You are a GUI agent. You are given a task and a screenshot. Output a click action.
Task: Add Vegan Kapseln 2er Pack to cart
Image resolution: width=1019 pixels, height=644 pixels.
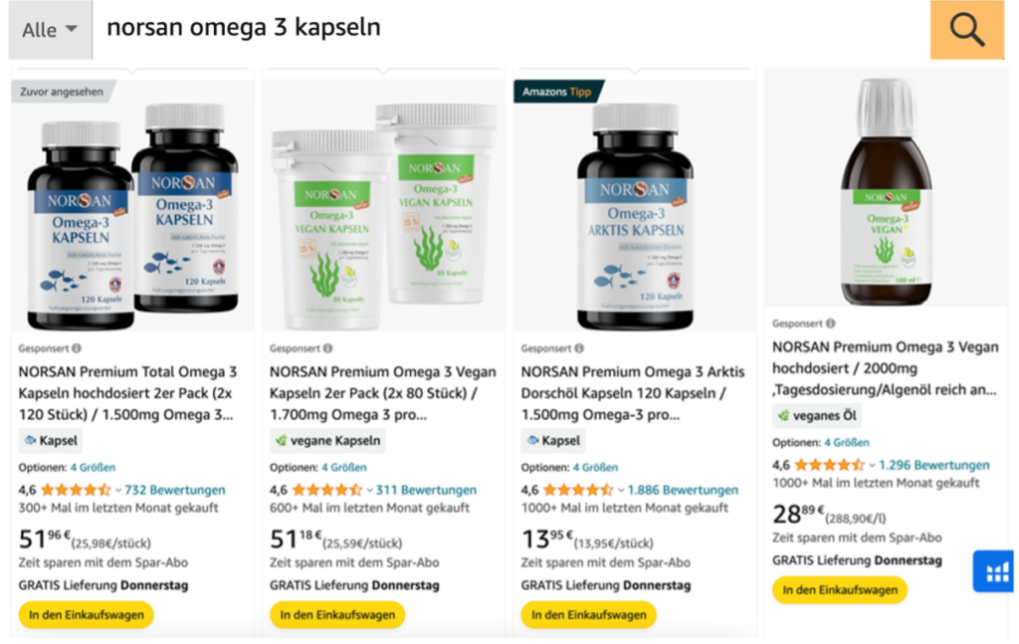point(337,615)
